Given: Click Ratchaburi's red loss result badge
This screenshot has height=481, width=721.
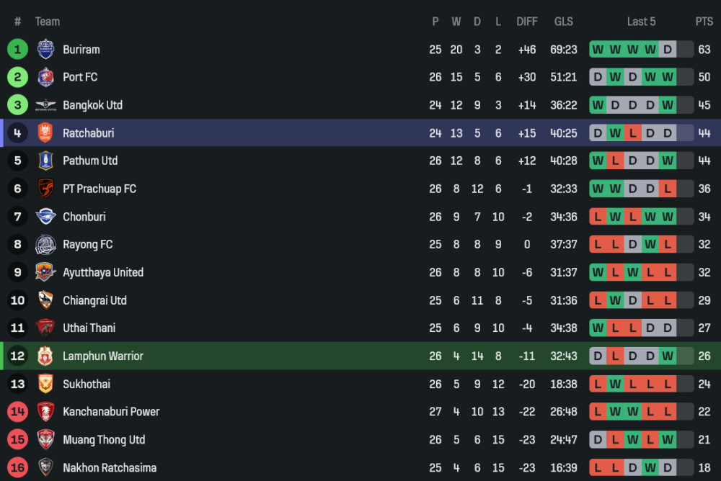Looking at the screenshot, I should (x=632, y=133).
